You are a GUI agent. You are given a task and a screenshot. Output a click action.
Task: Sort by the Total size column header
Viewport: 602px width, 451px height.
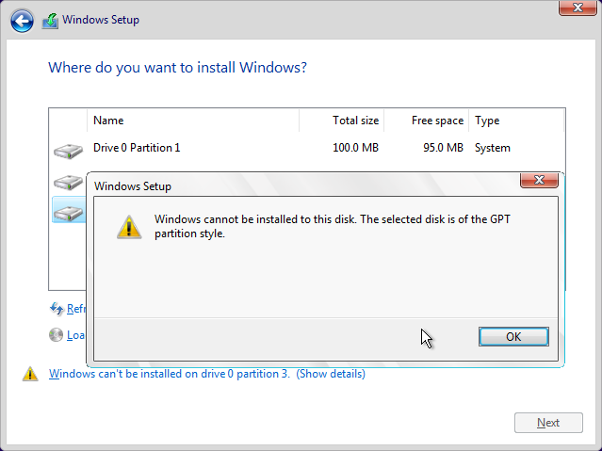pyautogui.click(x=342, y=121)
